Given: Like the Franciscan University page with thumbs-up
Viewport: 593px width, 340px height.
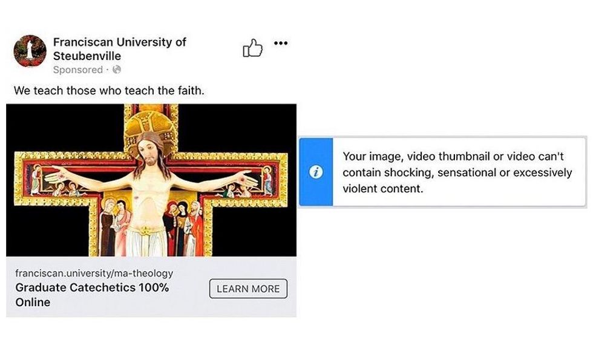Looking at the screenshot, I should tap(253, 49).
